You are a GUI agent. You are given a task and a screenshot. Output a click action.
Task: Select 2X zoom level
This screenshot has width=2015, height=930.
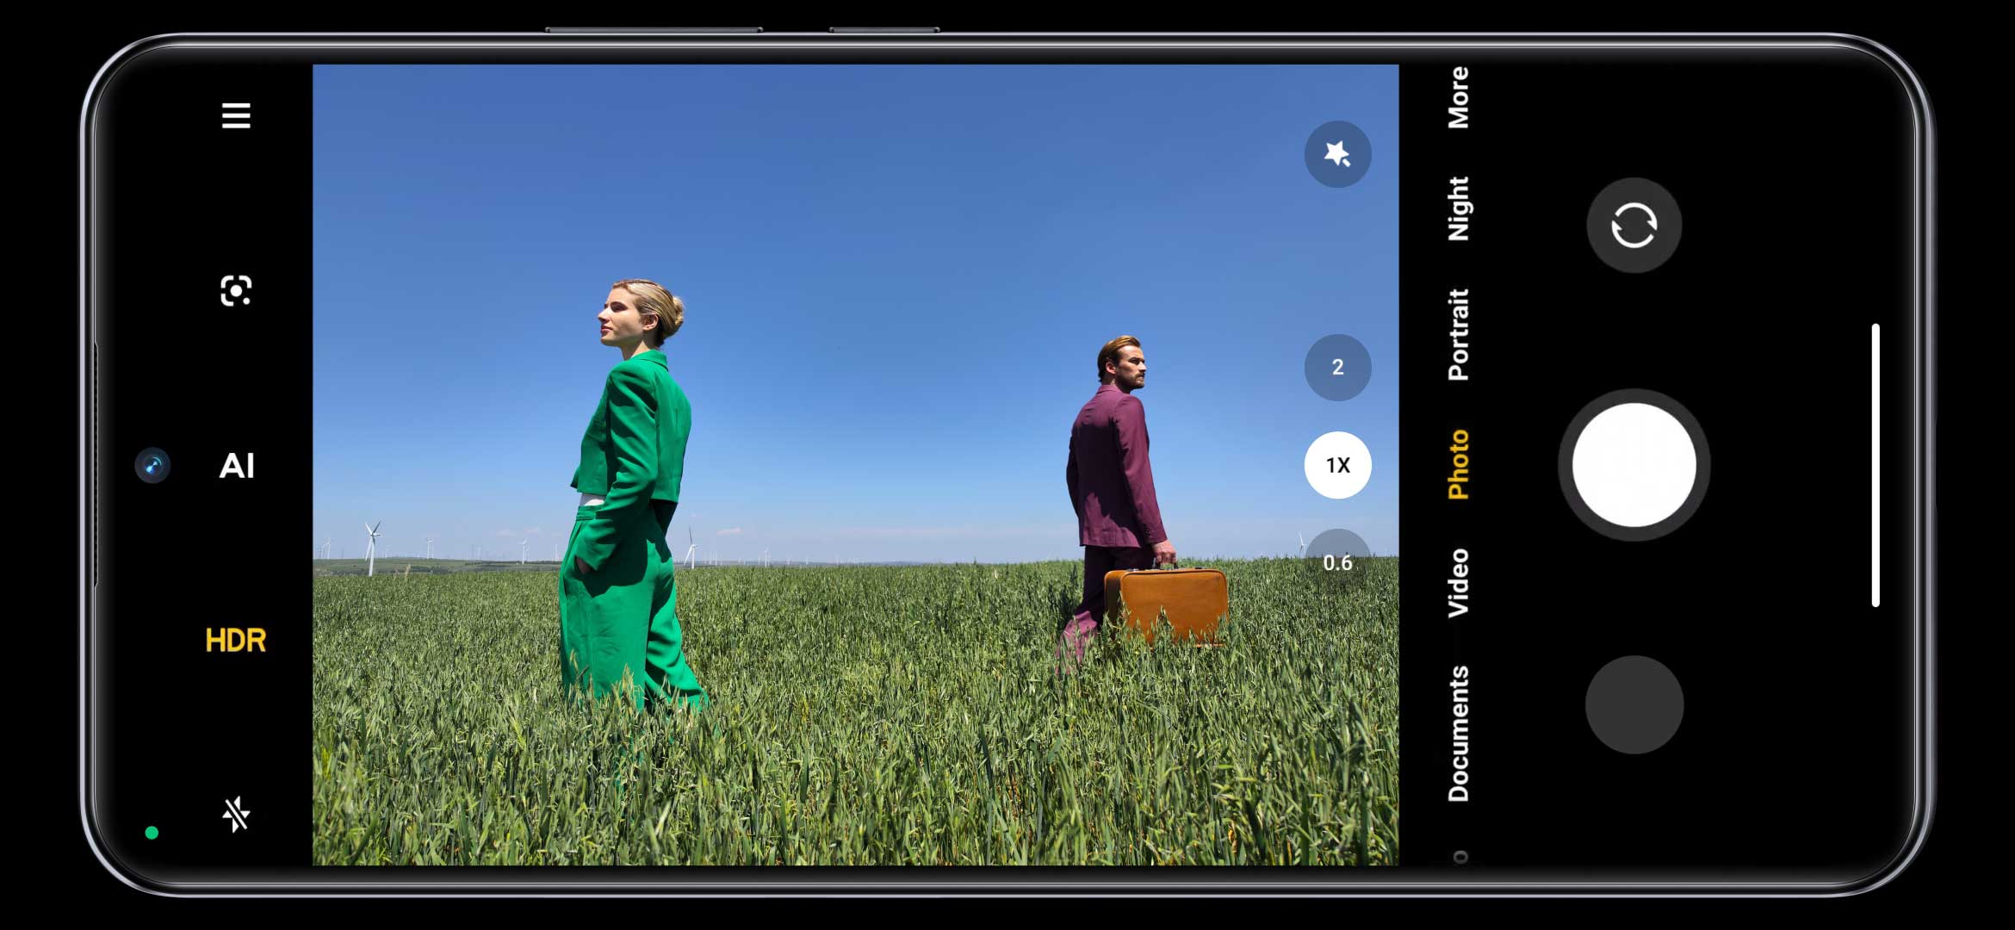click(1336, 366)
